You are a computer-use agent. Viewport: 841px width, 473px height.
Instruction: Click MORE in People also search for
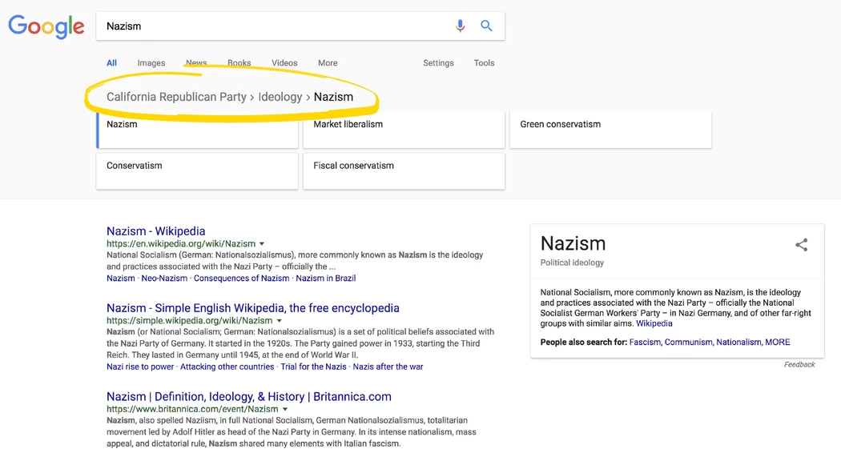click(777, 342)
